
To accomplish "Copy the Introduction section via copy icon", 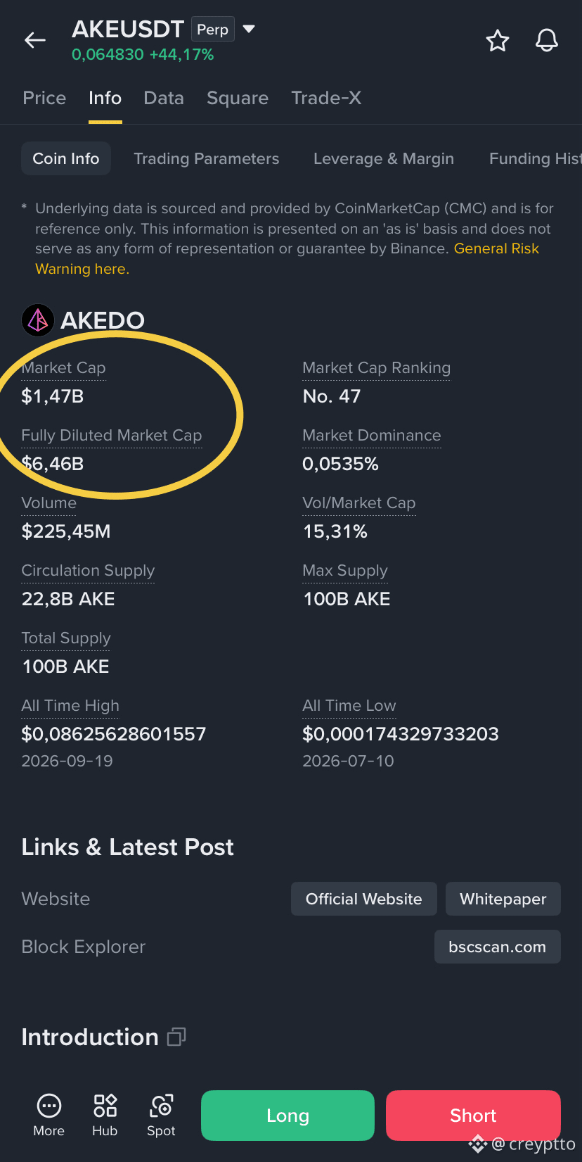I will [x=176, y=1037].
